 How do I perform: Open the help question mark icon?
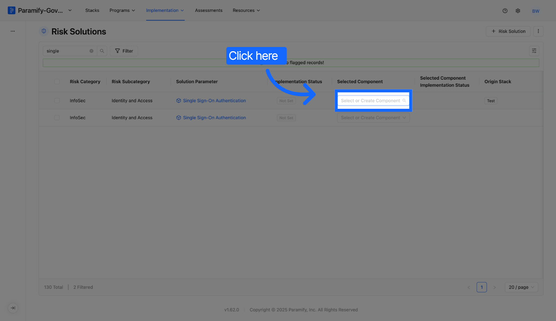[505, 11]
